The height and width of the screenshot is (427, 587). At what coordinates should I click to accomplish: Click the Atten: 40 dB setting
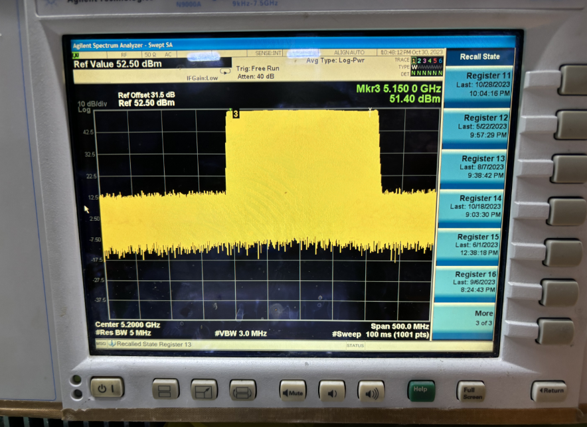click(x=256, y=77)
